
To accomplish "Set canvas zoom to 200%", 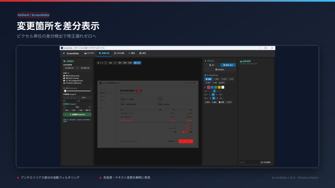I will 130,63.
